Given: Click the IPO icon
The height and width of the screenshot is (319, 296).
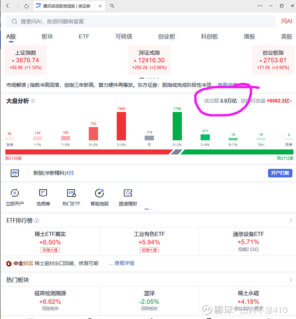Looking at the screenshot, I should [x=15, y=173].
